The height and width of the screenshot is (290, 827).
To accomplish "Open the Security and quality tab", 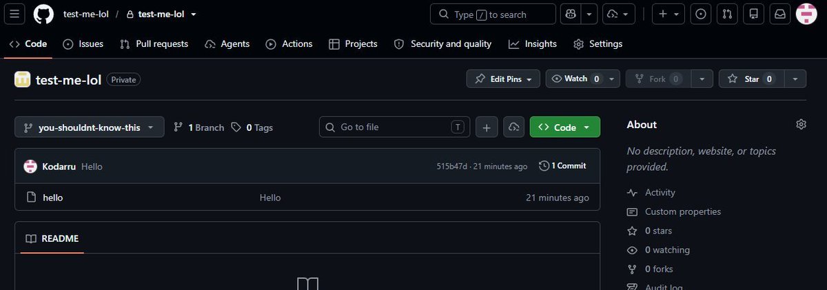I will tap(442, 43).
